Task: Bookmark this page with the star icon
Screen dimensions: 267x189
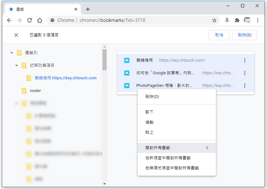Action: [x=214, y=20]
